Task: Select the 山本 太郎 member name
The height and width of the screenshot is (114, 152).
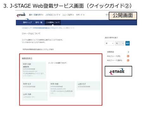Action: [x=27, y=94]
